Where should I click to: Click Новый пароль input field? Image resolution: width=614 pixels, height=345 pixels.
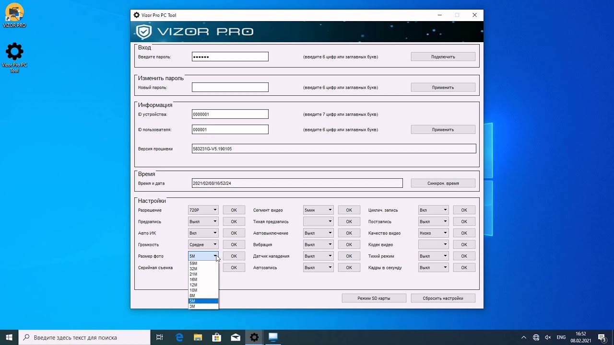(230, 87)
